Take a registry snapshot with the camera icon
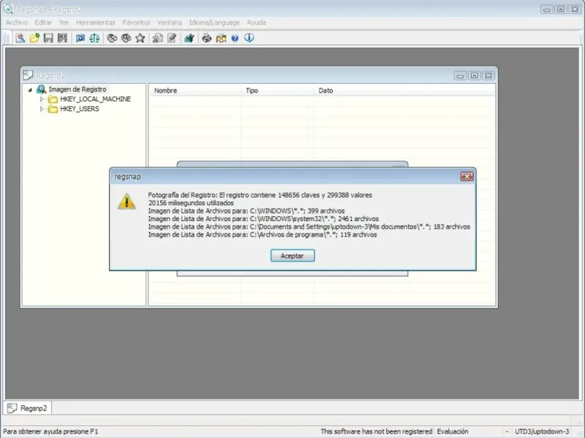This screenshot has height=438, width=585. pos(80,38)
